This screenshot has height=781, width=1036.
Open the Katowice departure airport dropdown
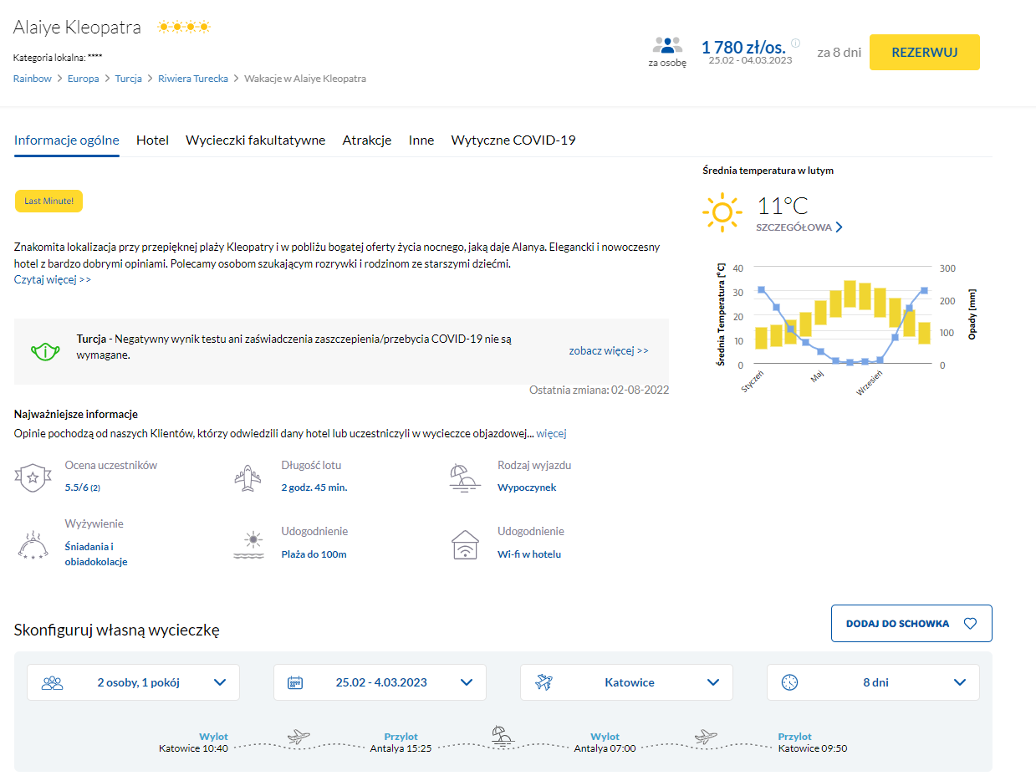[x=626, y=682]
